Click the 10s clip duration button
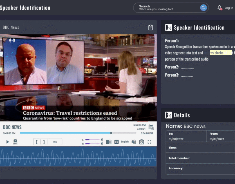This screenshot has height=184, width=235. [55, 142]
